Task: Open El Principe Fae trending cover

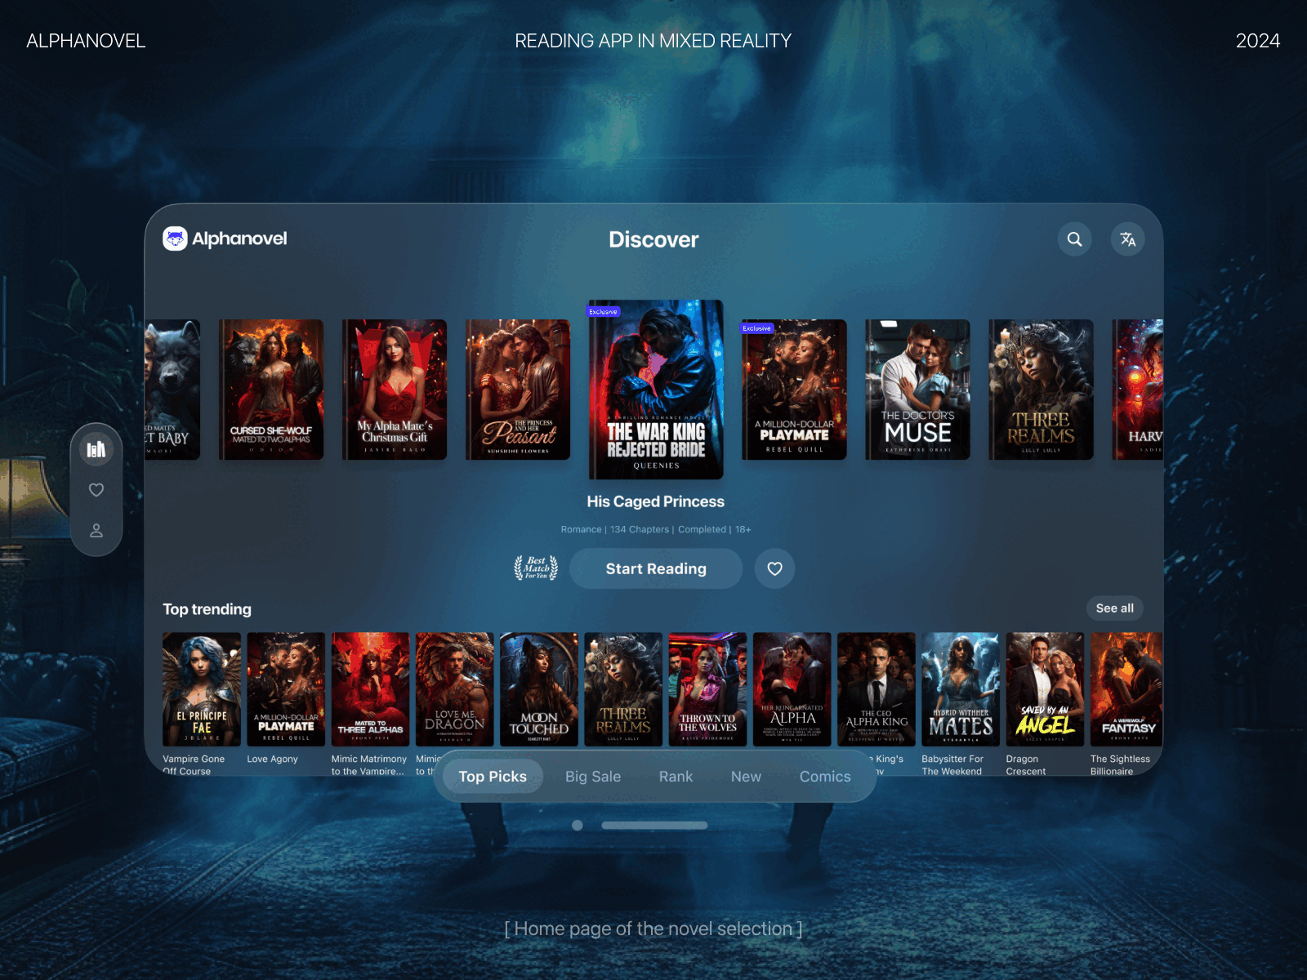Action: point(202,689)
